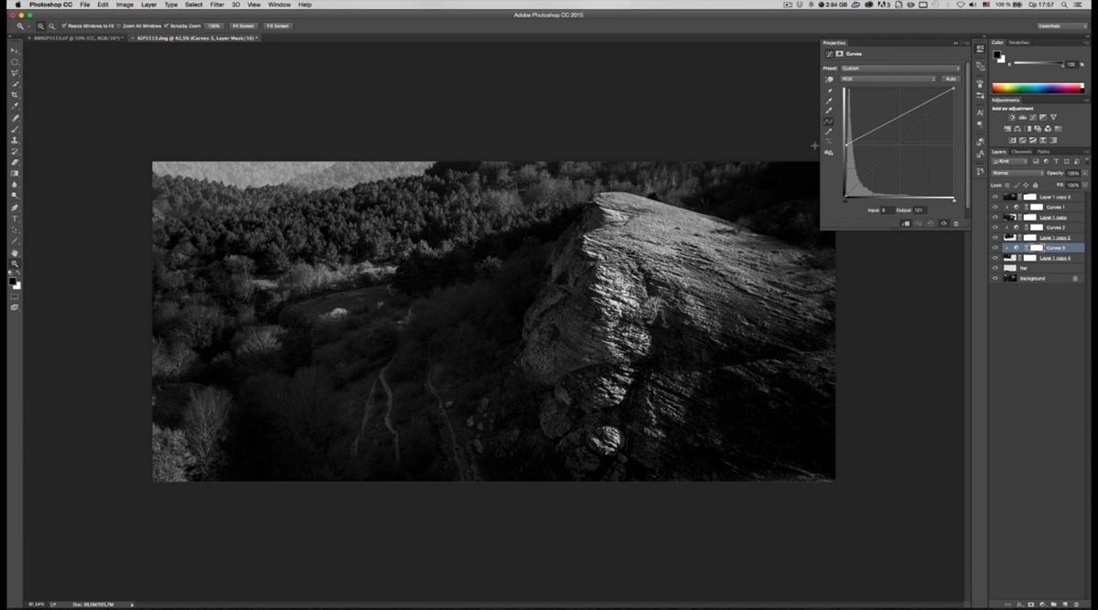Switch to the Paths tab

[1044, 152]
